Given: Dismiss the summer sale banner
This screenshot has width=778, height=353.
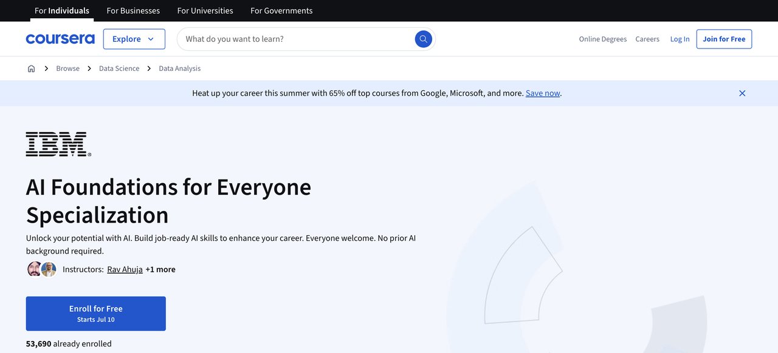Looking at the screenshot, I should [x=742, y=93].
